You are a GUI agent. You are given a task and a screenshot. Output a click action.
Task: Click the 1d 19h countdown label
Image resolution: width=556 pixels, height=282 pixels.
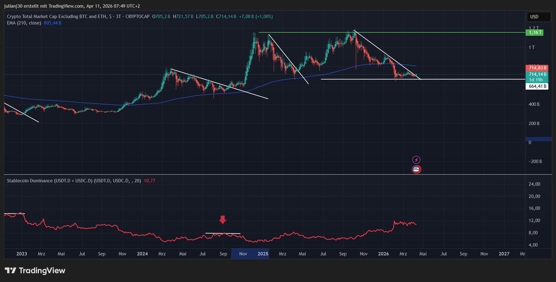[x=537, y=80]
